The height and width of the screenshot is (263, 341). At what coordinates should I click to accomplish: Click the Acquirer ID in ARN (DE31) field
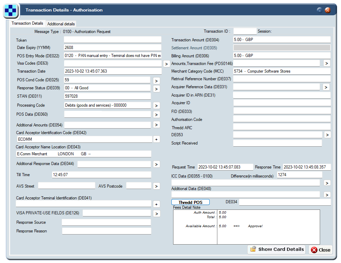click(282, 95)
